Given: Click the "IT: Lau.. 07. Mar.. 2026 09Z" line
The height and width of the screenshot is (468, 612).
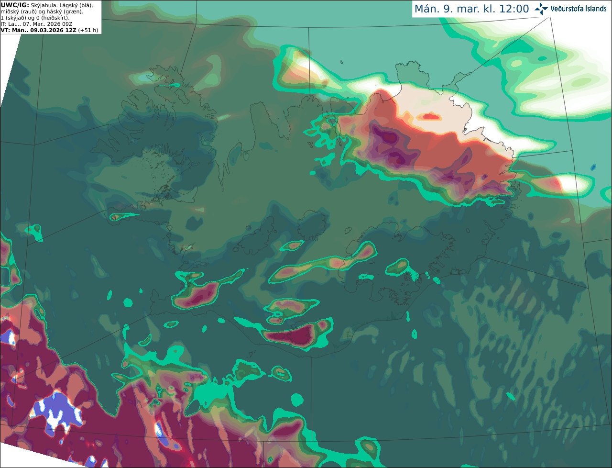Looking at the screenshot, I should (x=37, y=24).
